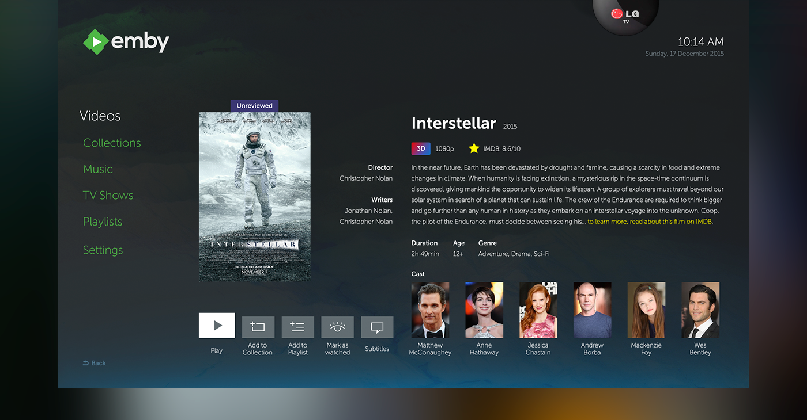Screen dimensions: 807x420
Task: Click writer name Jonathan Nolan
Action: [369, 211]
